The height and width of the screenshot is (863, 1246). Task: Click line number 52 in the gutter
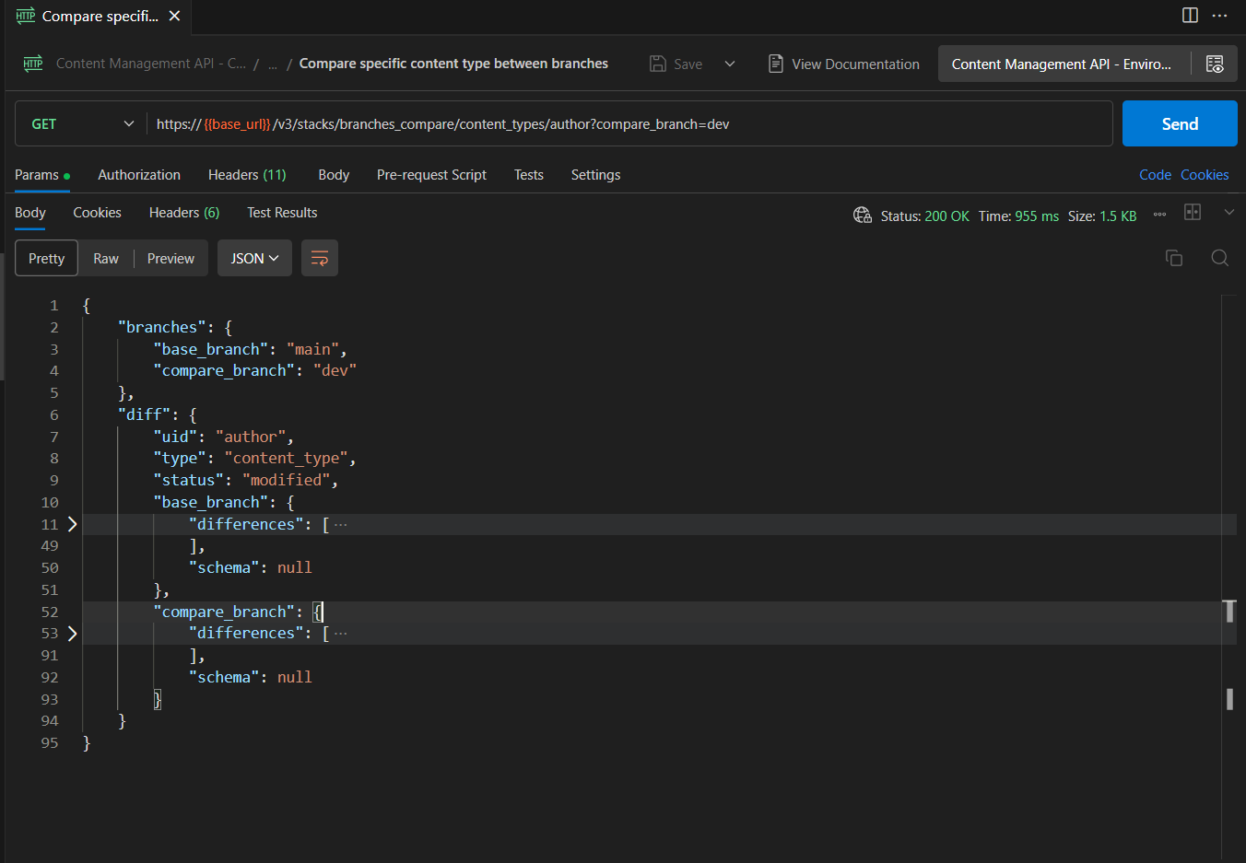pyautogui.click(x=50, y=612)
